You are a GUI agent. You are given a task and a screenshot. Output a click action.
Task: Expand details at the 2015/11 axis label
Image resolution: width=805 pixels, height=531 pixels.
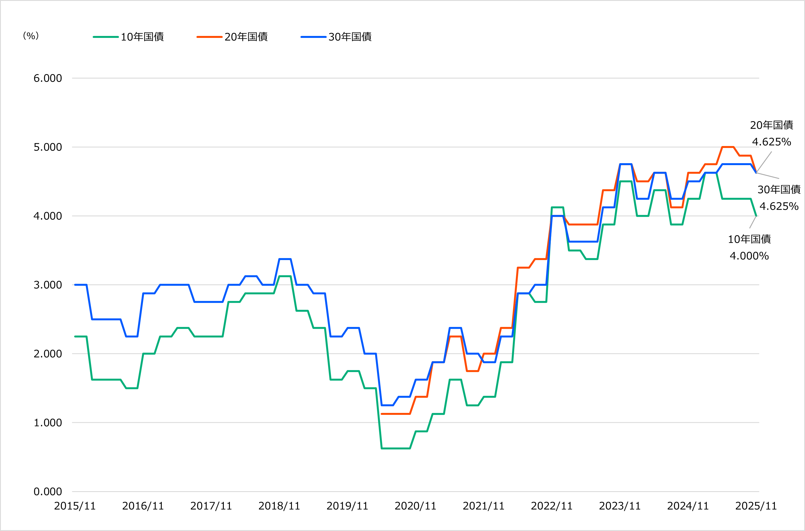(x=75, y=505)
